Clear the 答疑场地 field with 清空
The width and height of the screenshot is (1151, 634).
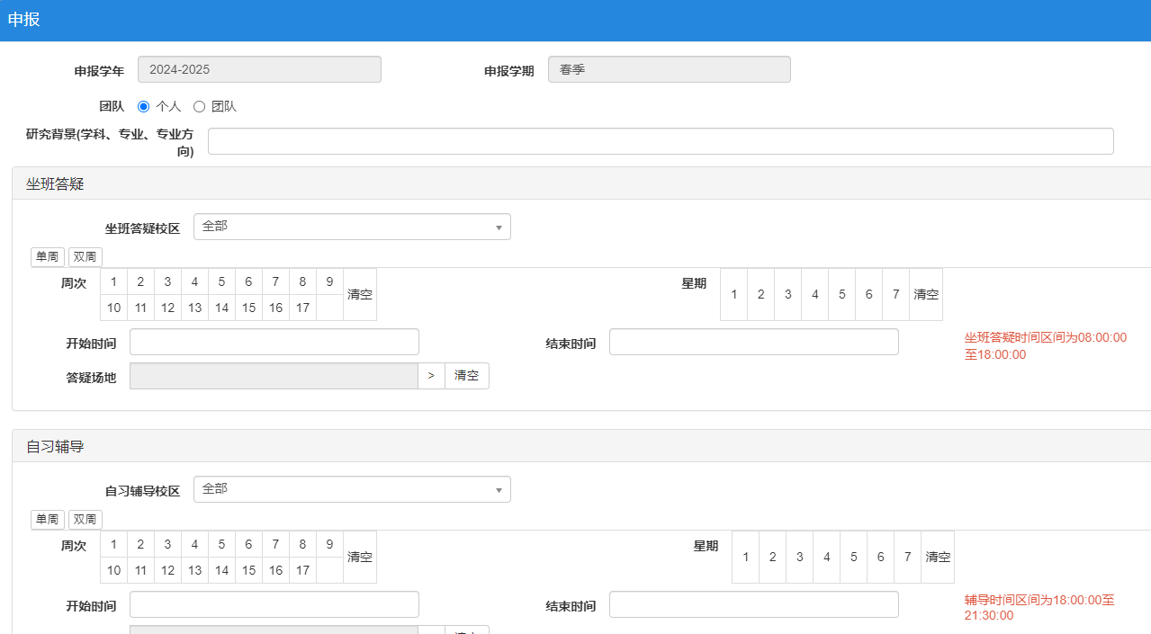[467, 376]
